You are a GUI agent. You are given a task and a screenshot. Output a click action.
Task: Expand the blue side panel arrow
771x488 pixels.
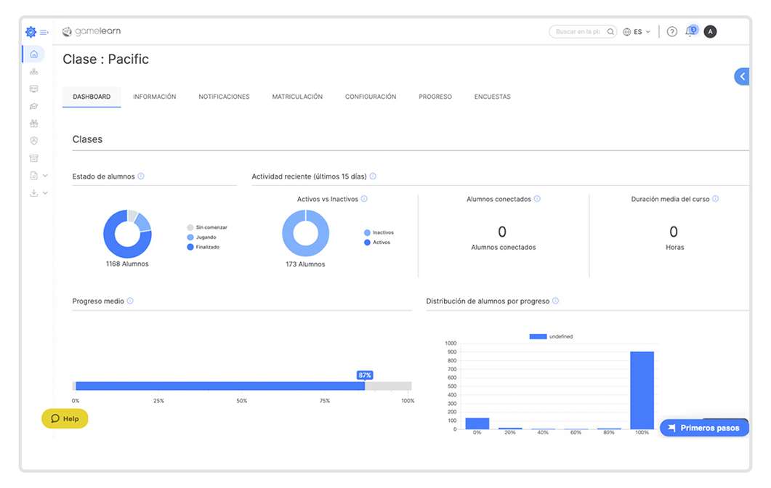(742, 76)
